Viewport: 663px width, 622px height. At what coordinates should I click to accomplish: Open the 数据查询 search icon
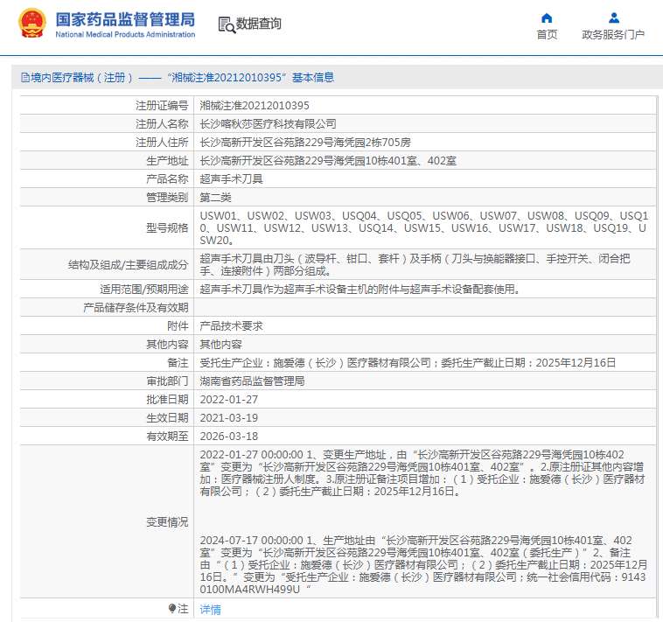tap(227, 24)
